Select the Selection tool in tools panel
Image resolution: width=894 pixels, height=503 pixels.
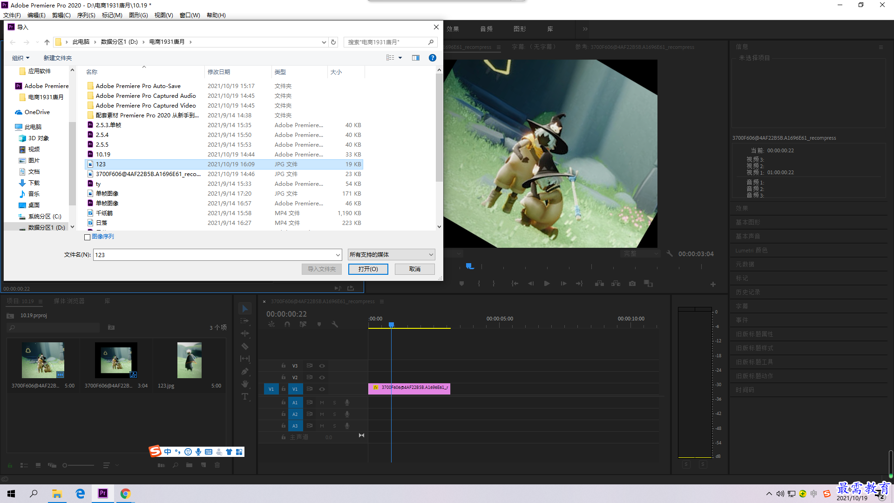point(245,309)
